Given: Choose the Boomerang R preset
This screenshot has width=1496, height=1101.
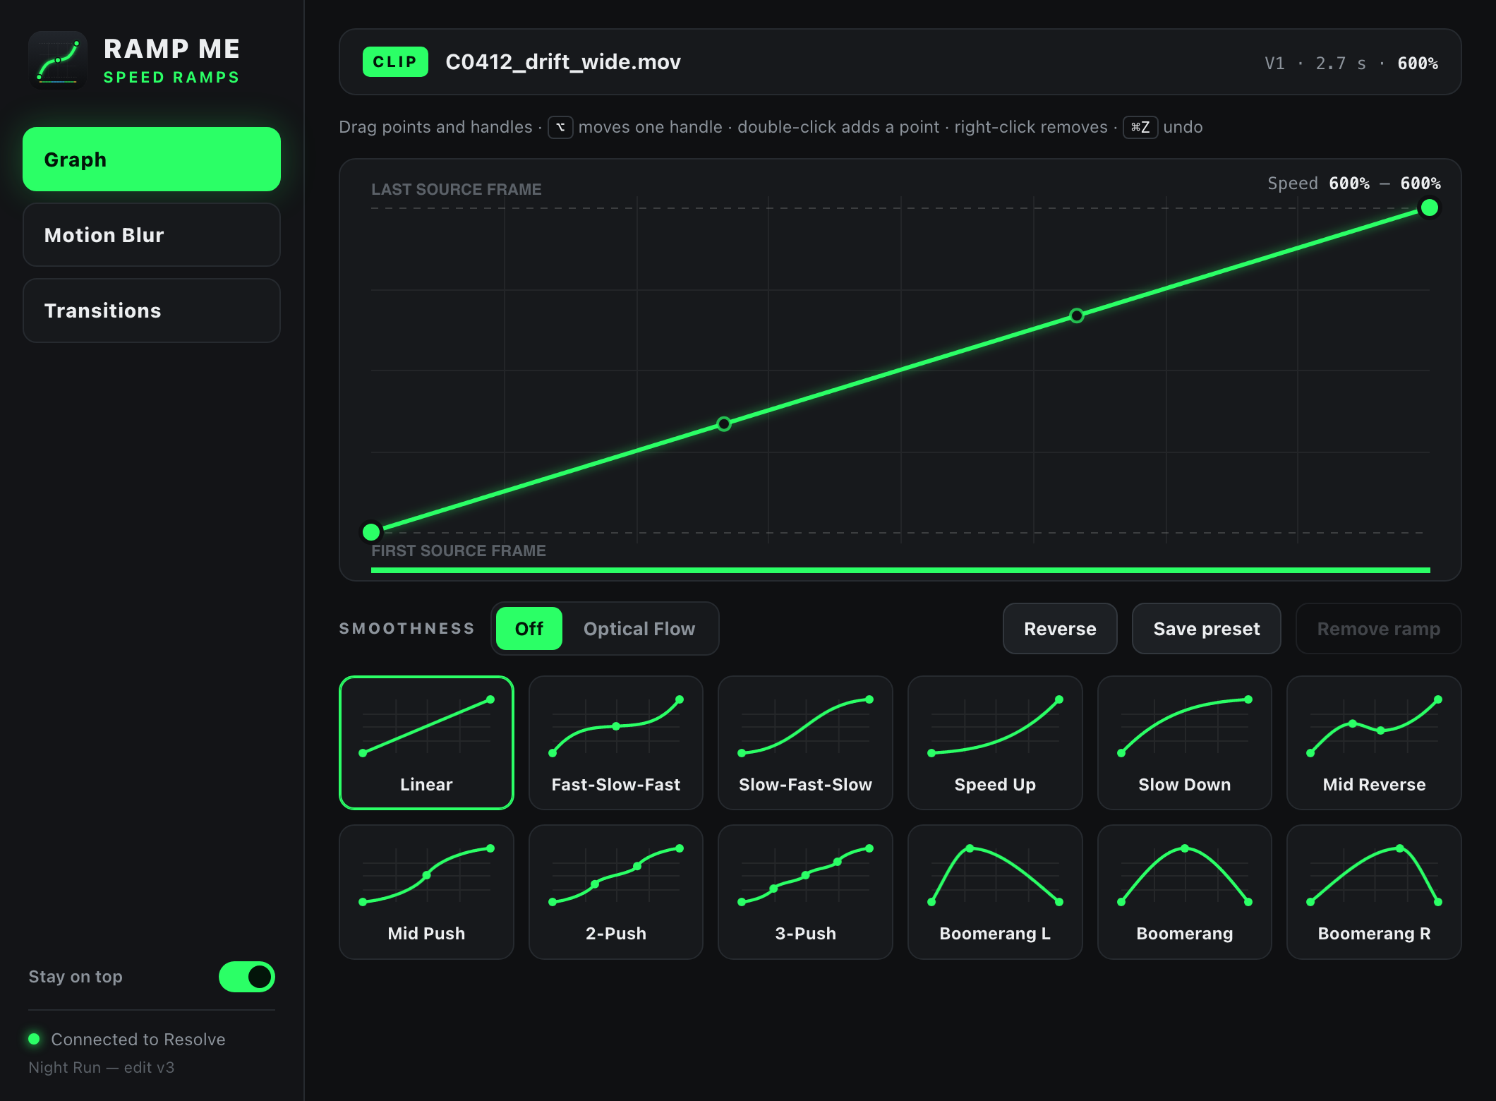Looking at the screenshot, I should click(x=1374, y=892).
